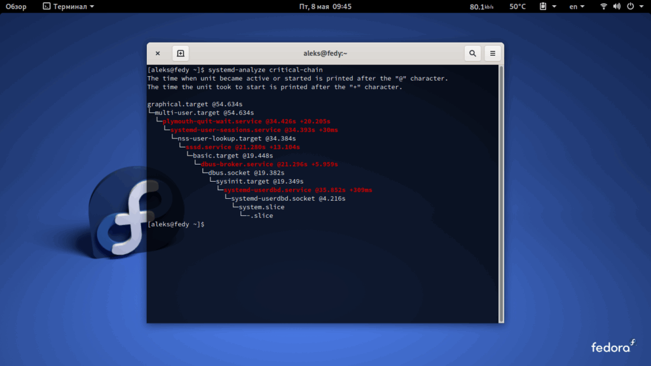
Task: Open the Терминал app menu
Action: tap(69, 6)
